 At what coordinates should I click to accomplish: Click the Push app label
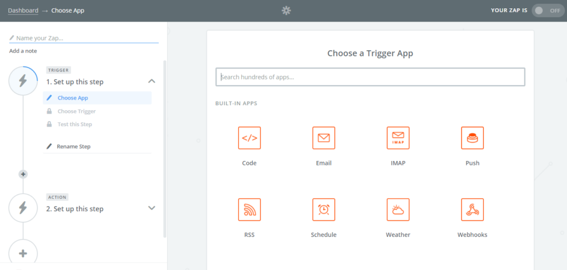(x=472, y=163)
